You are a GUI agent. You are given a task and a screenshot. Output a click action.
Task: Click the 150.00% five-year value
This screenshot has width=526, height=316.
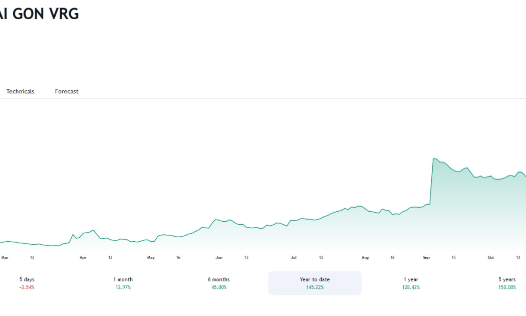click(507, 287)
